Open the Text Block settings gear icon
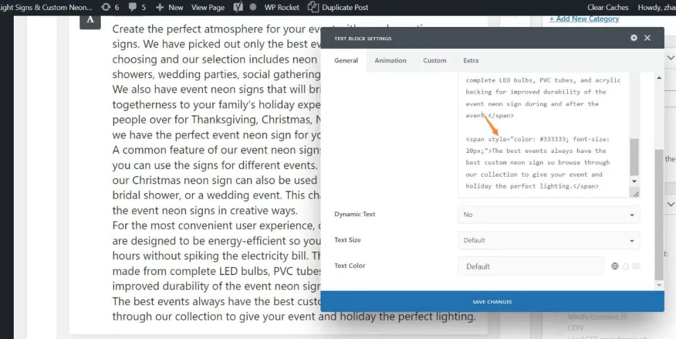Image resolution: width=676 pixels, height=339 pixels. pyautogui.click(x=633, y=38)
